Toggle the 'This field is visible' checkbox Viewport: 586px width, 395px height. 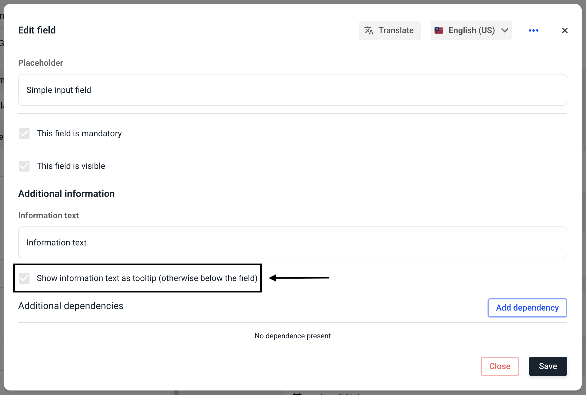[x=24, y=166]
